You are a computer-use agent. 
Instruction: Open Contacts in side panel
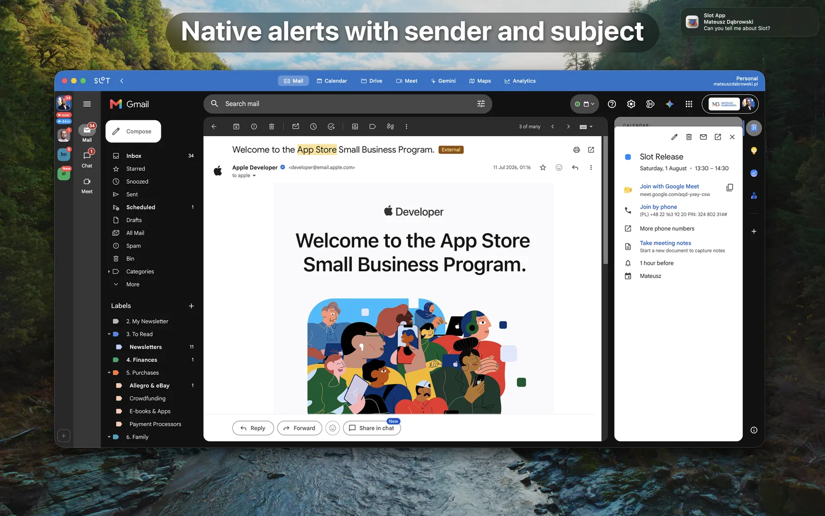pyautogui.click(x=754, y=196)
